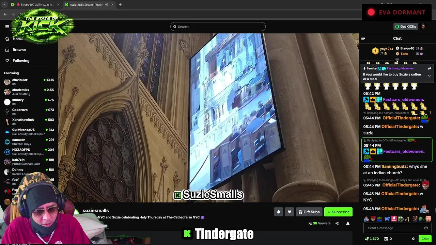Screen dimensions: 436x245
Task: Click the red-hat face quick emote
Action: click(373, 219)
